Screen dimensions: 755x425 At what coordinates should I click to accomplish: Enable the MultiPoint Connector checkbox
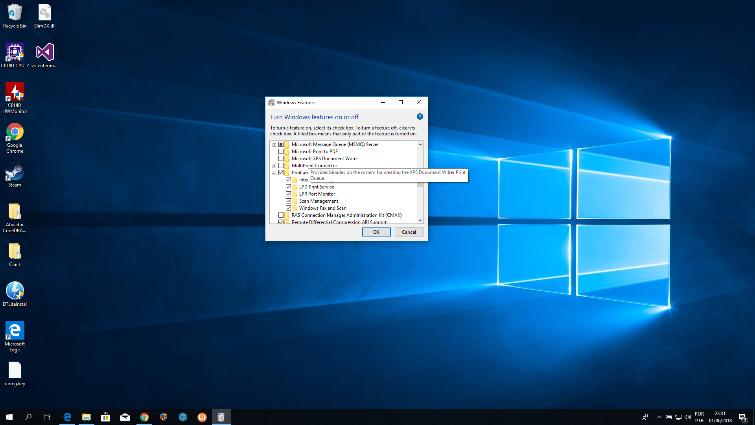281,166
